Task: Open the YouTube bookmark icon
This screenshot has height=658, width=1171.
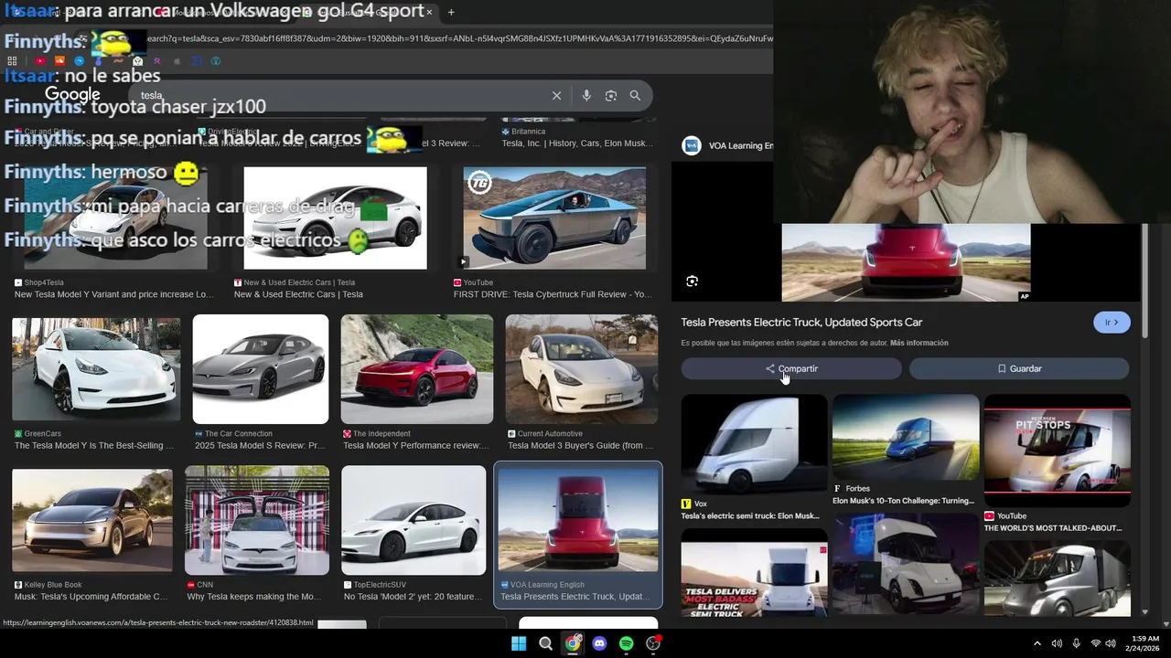Action: point(40,61)
